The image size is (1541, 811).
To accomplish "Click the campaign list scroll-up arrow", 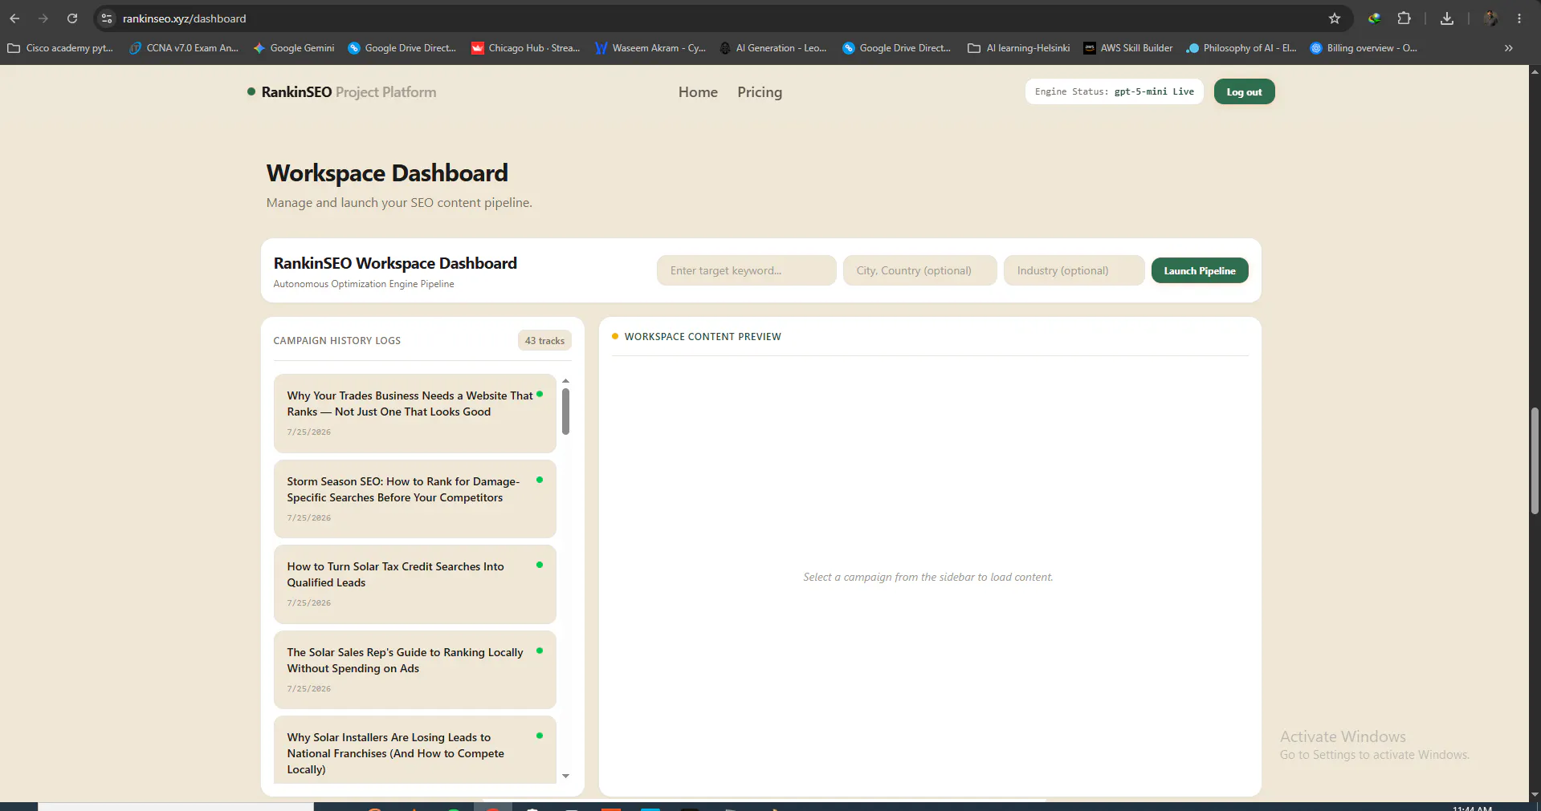I will click(x=565, y=381).
